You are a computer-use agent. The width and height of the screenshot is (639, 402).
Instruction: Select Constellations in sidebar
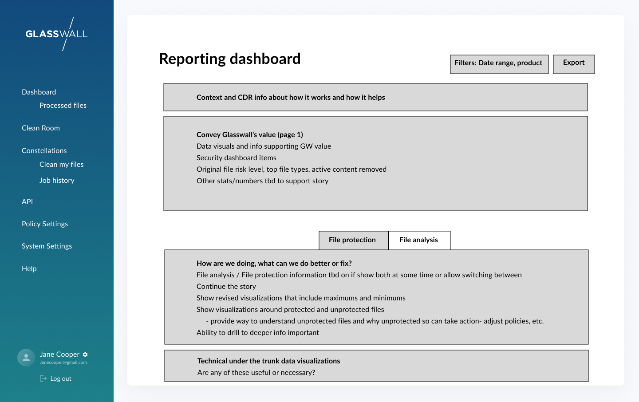pos(44,151)
